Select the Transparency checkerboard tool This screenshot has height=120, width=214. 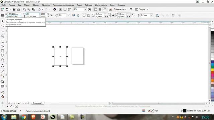3,86
